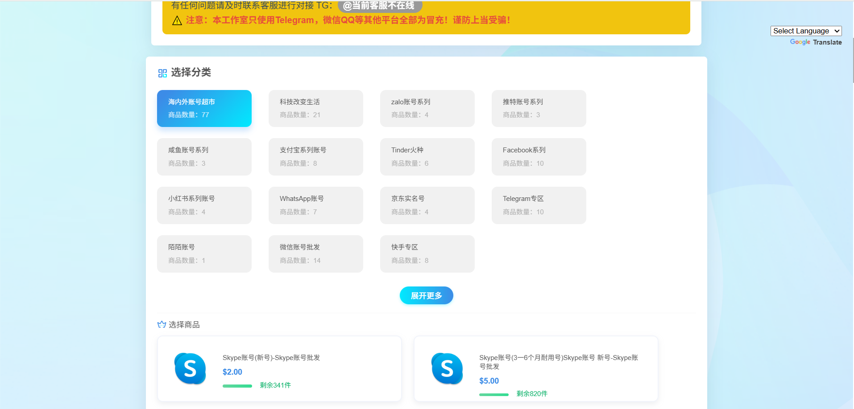The image size is (854, 409).
Task: Choose the Telegram专区 category
Action: pyautogui.click(x=539, y=205)
